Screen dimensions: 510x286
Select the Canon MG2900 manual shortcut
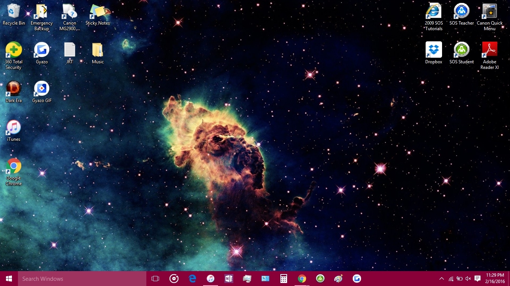pyautogui.click(x=69, y=17)
